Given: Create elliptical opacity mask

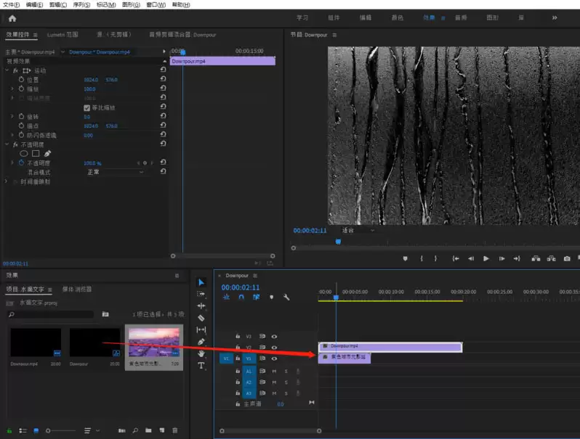Looking at the screenshot, I should [23, 154].
